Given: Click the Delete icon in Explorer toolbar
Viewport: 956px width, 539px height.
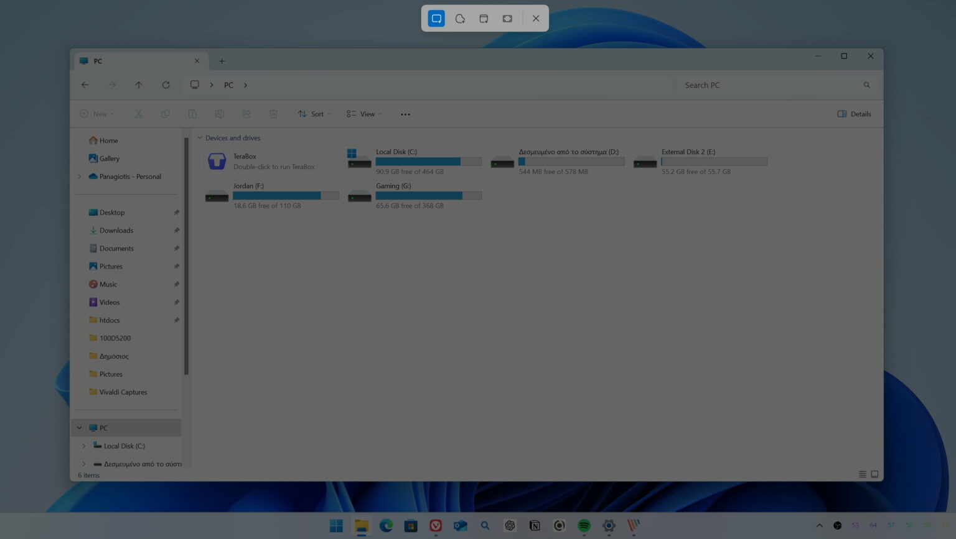Looking at the screenshot, I should [273, 114].
